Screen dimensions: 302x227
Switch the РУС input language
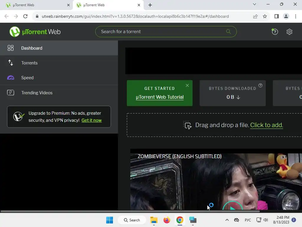click(248, 220)
